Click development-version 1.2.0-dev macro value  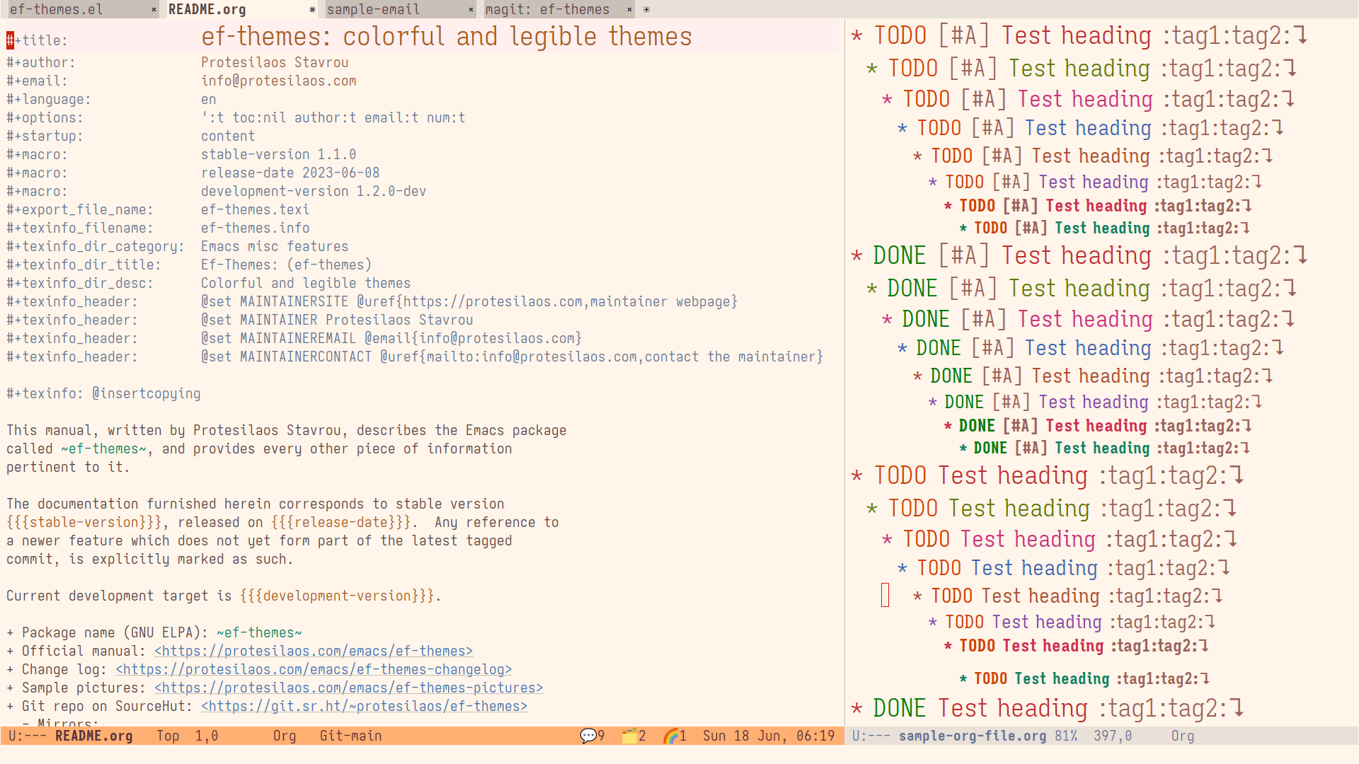point(314,191)
